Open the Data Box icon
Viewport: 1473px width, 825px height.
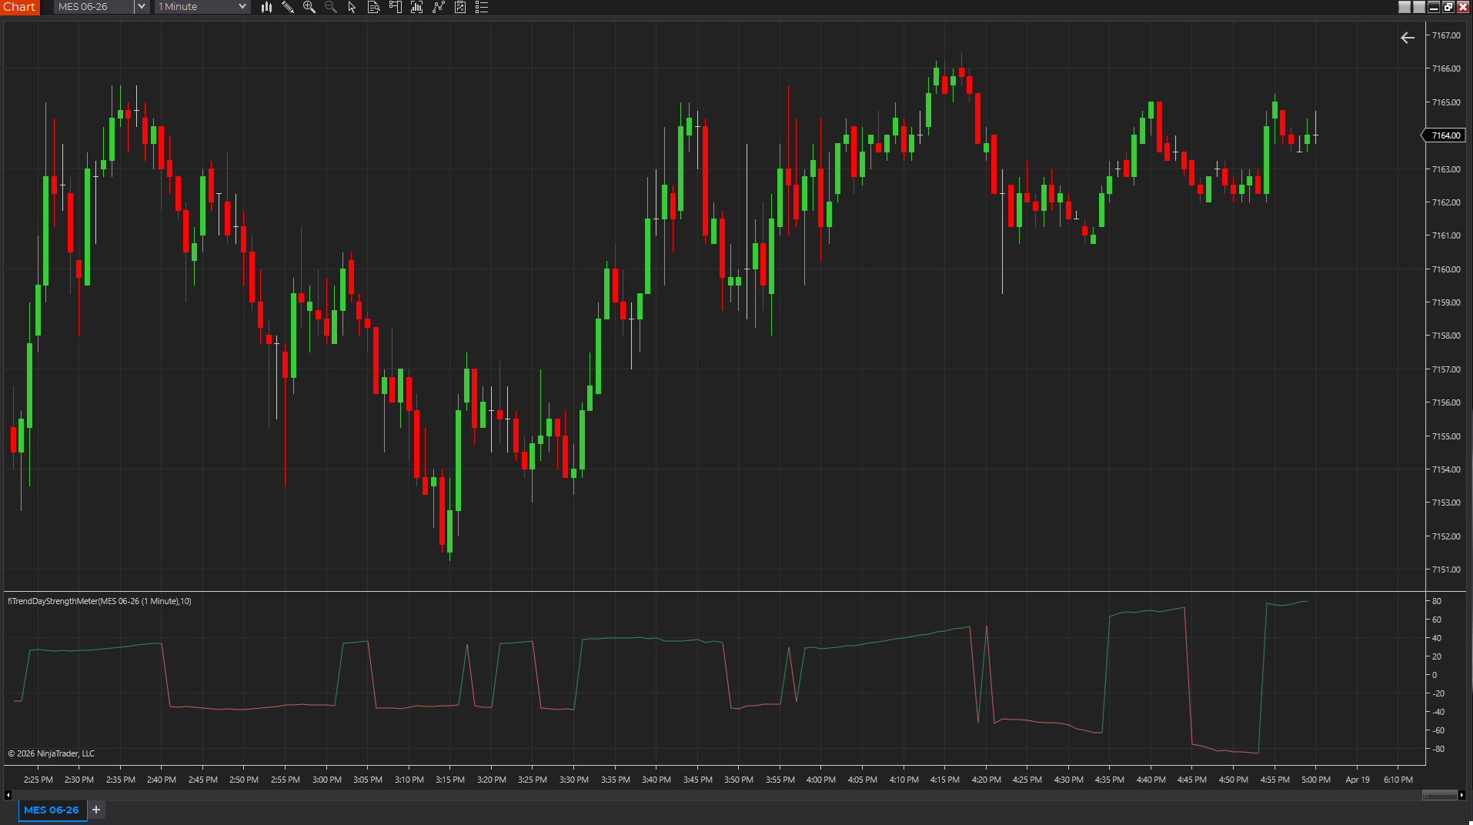point(374,7)
